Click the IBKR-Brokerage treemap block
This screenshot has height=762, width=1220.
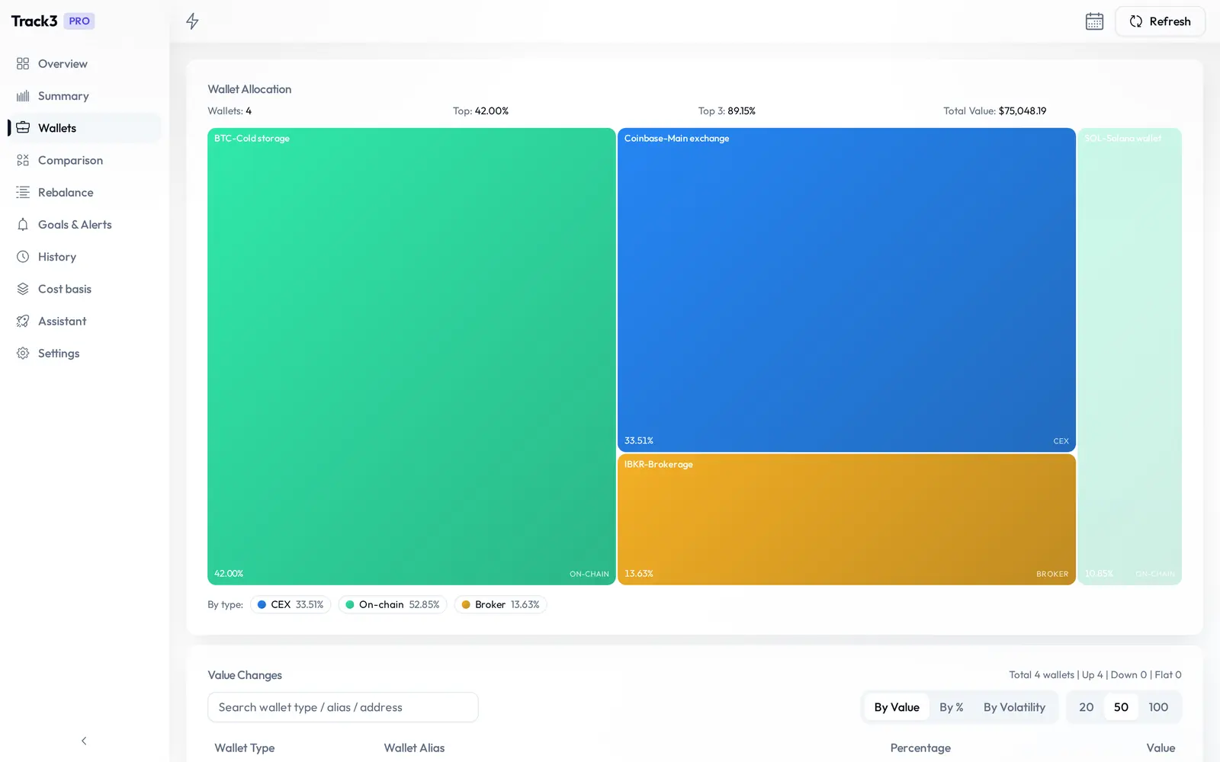[x=846, y=520]
